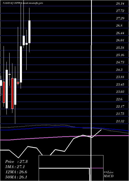Click the 26.44 price axis label
Viewport: 129px width, 181px height.
120,33
